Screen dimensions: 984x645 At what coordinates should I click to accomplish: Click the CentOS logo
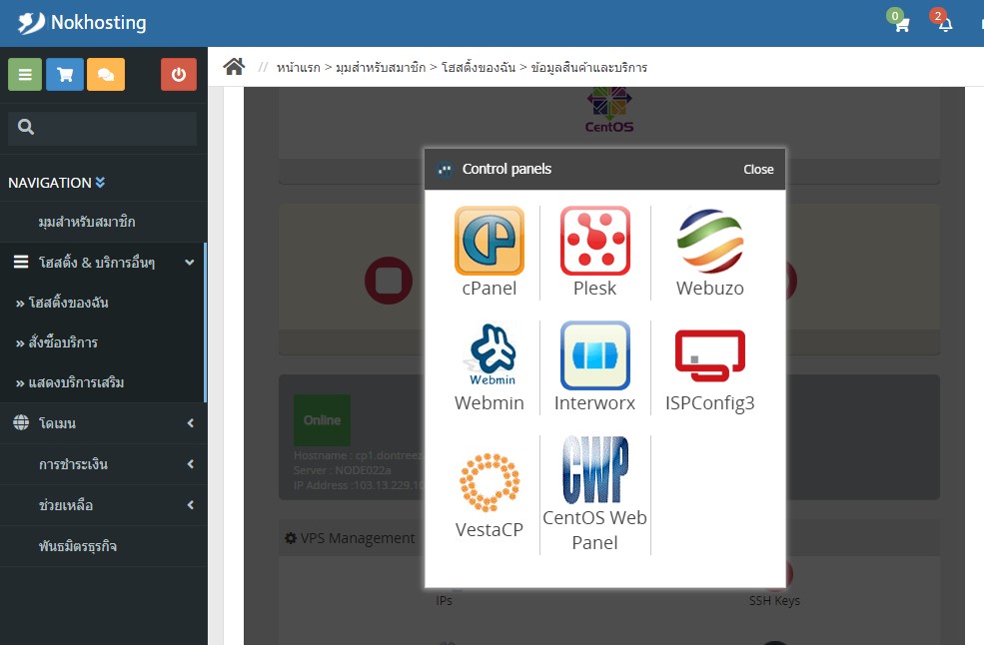[x=609, y=111]
